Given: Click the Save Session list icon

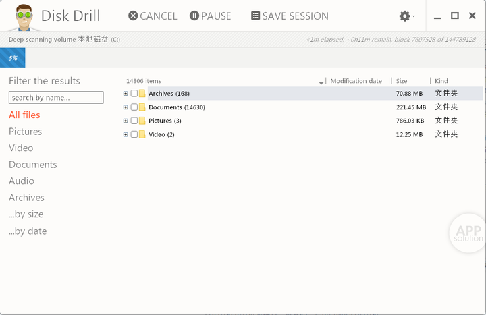Looking at the screenshot, I should point(255,16).
